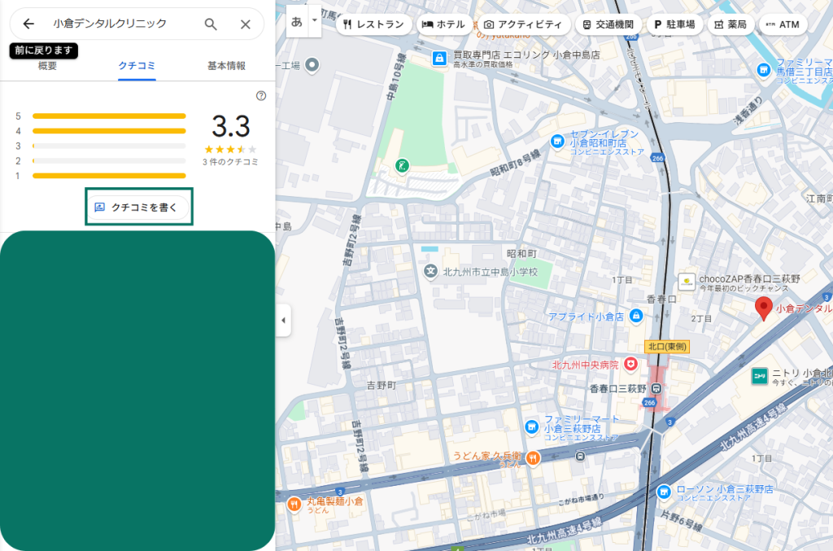Viewport: 833px width, 551px height.
Task: Click the うどん家 久兵衛 restaurant marker
Action: [x=533, y=457]
